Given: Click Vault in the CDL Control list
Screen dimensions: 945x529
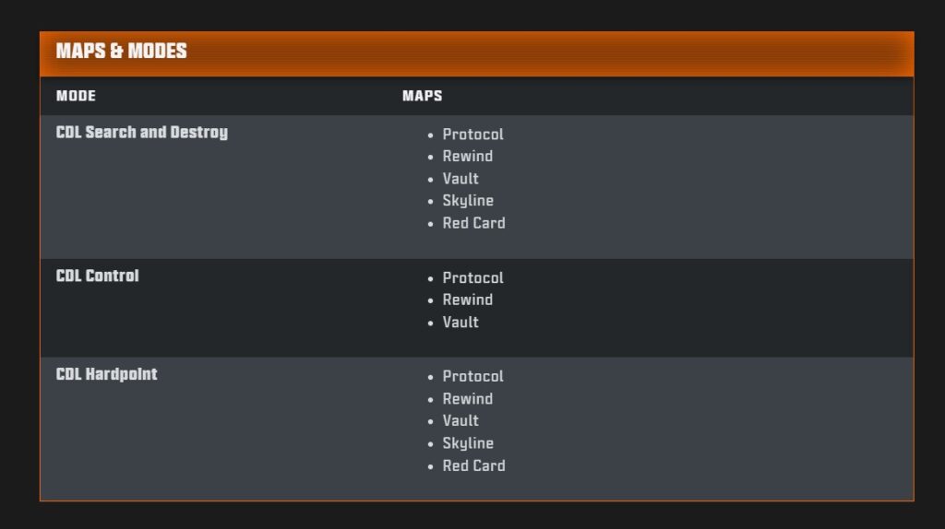Looking at the screenshot, I should pos(461,322).
